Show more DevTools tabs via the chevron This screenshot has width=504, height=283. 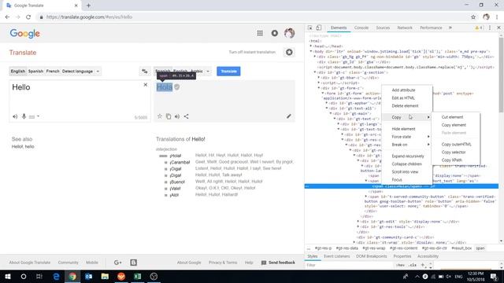(x=450, y=28)
